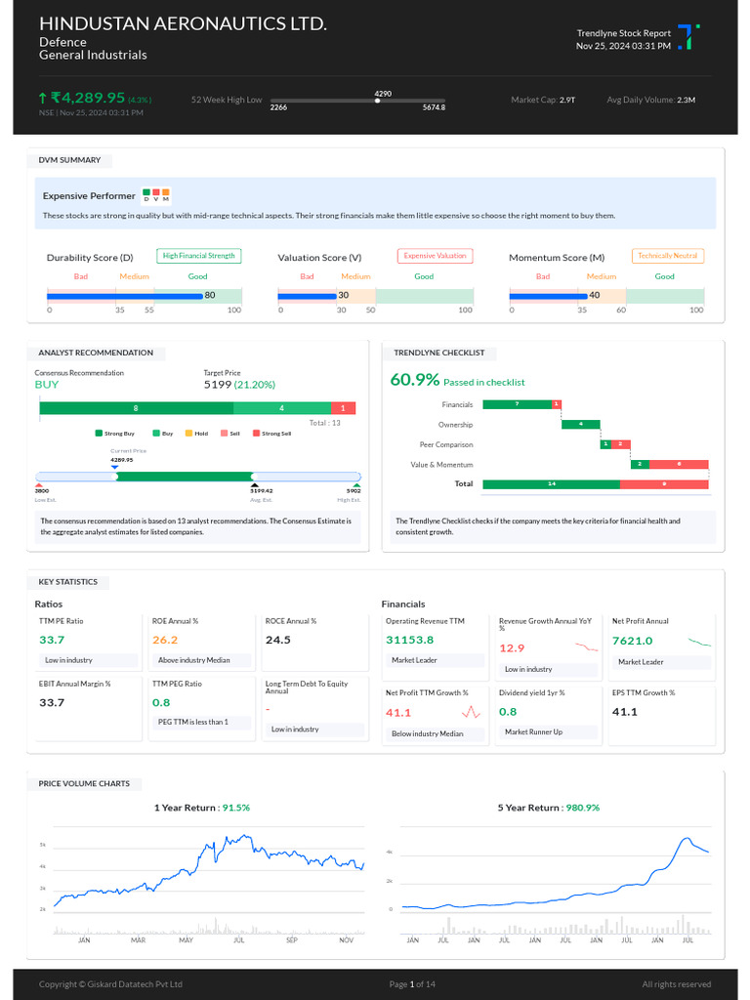Viewport: 750px width, 1000px height.
Task: Click the Hold legend square
Action: pyautogui.click(x=188, y=433)
